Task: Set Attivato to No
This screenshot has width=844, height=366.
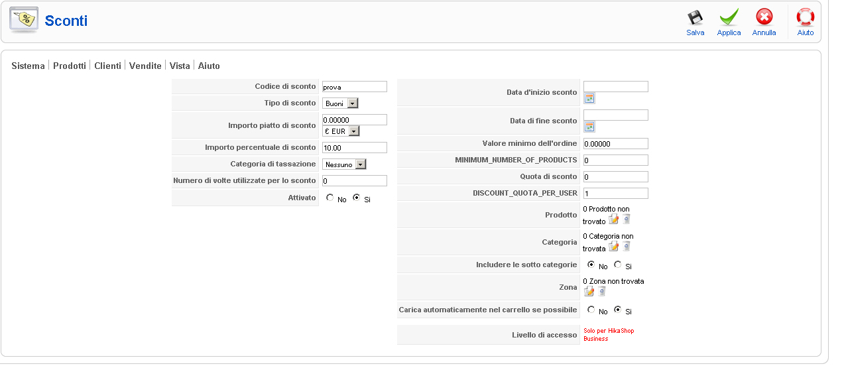Action: click(x=330, y=198)
